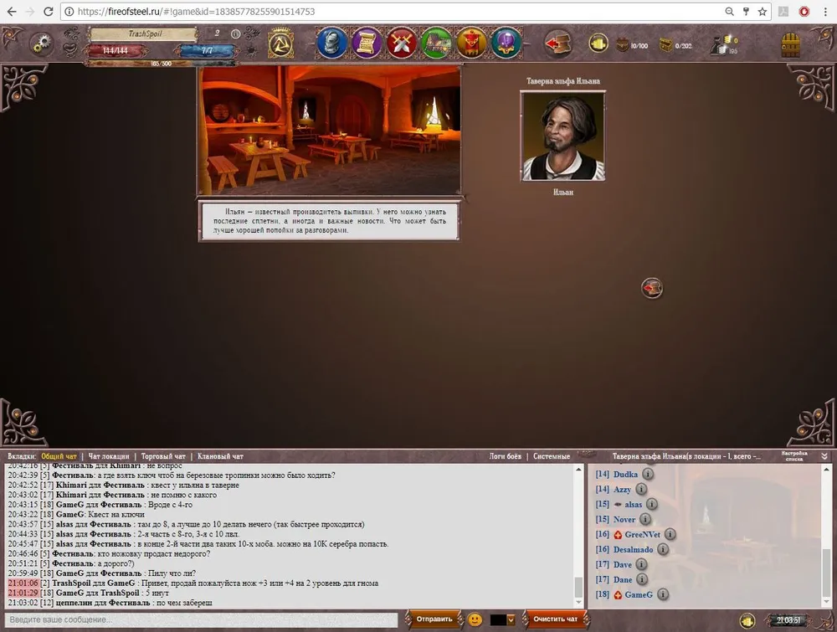Leave tavern via red arrow map marker
This screenshot has height=632, width=837.
click(x=652, y=288)
